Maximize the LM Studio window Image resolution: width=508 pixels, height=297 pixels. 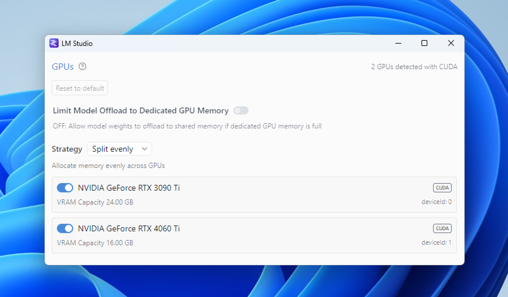coord(424,43)
